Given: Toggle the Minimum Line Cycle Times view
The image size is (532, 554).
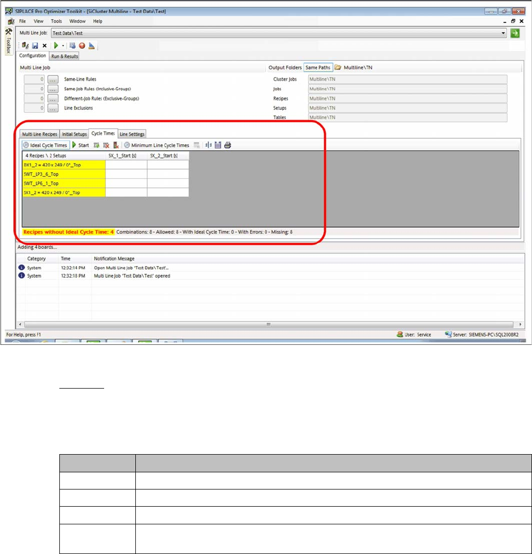Looking at the screenshot, I should point(157,145).
